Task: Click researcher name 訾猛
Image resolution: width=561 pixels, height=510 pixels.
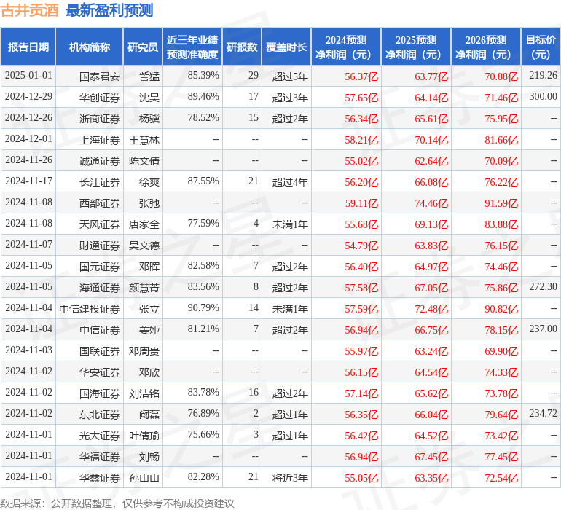Action: point(149,76)
